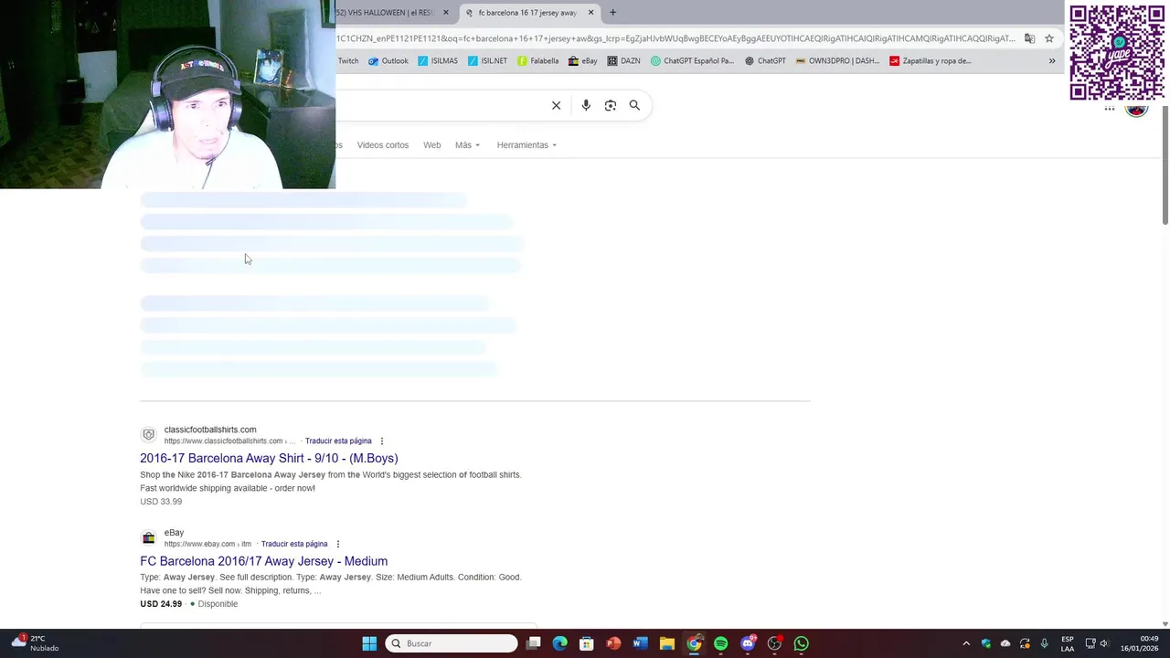Open the ChatGPT Español bookmark
This screenshot has height=658, width=1170.
692,61
